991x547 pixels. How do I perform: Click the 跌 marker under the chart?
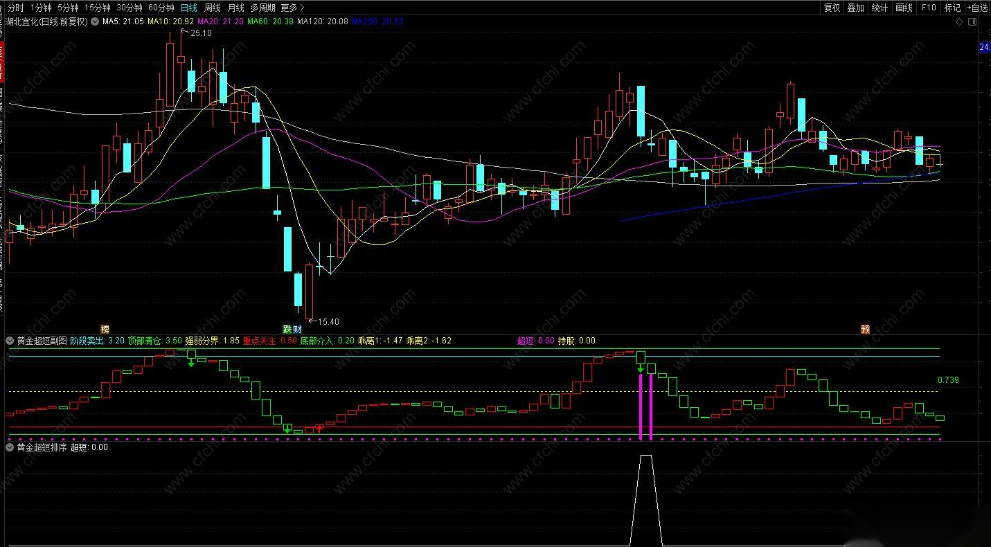tap(287, 329)
